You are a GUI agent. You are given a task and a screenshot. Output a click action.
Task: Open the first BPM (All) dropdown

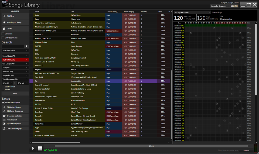7,83
